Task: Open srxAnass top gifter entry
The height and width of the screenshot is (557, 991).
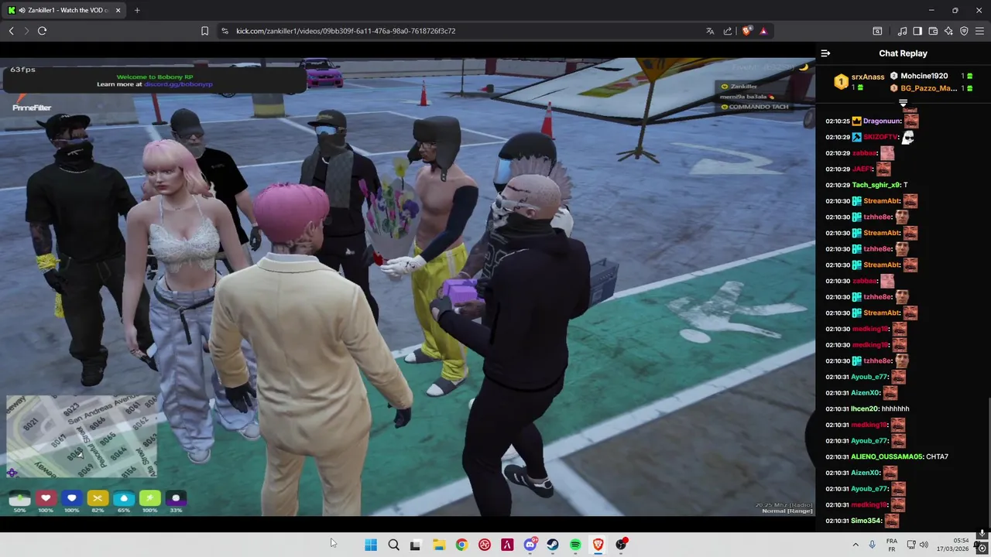Action: [x=859, y=81]
